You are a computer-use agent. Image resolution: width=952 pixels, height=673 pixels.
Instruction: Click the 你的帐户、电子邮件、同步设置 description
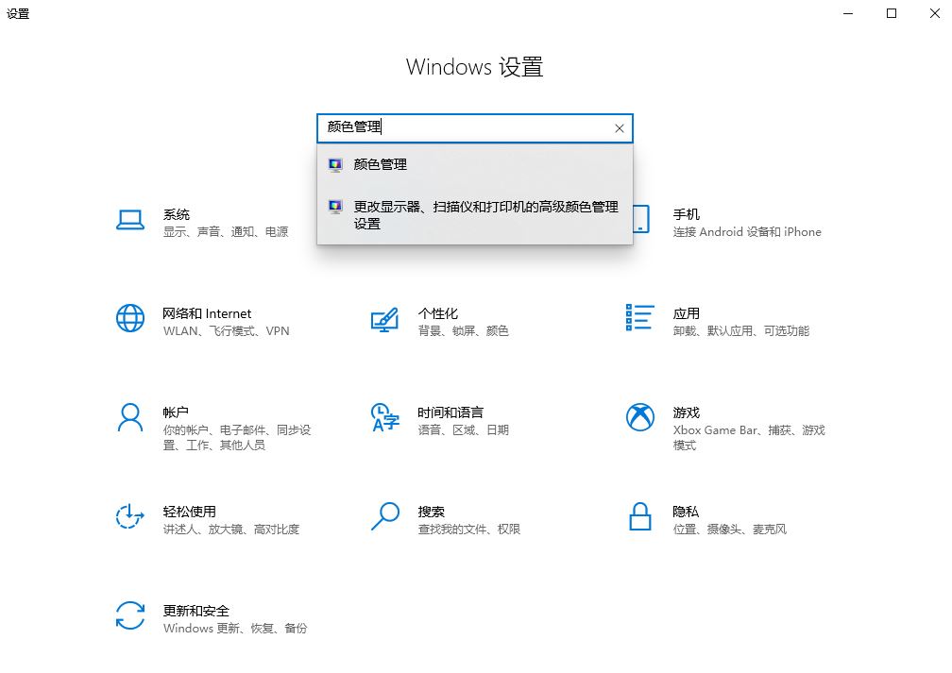(x=237, y=438)
